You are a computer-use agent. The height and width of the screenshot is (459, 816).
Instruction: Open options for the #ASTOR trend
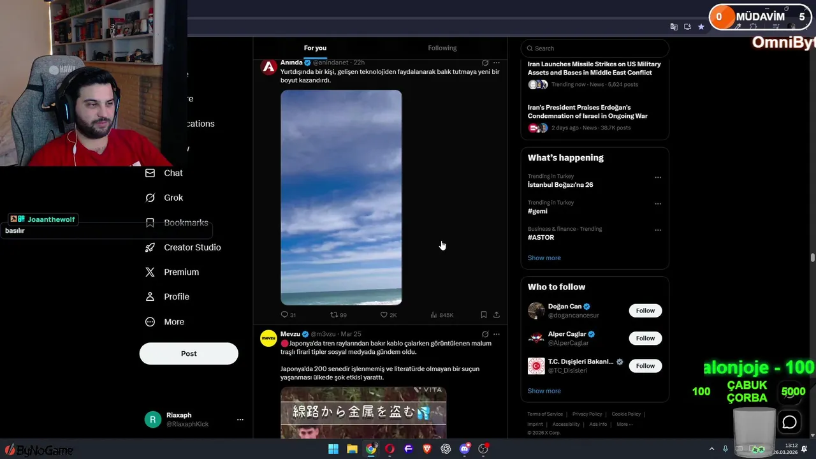(x=658, y=230)
